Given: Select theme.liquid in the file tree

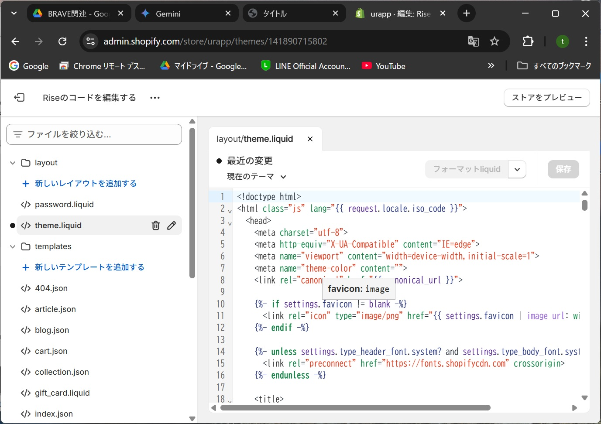Looking at the screenshot, I should coord(58,226).
